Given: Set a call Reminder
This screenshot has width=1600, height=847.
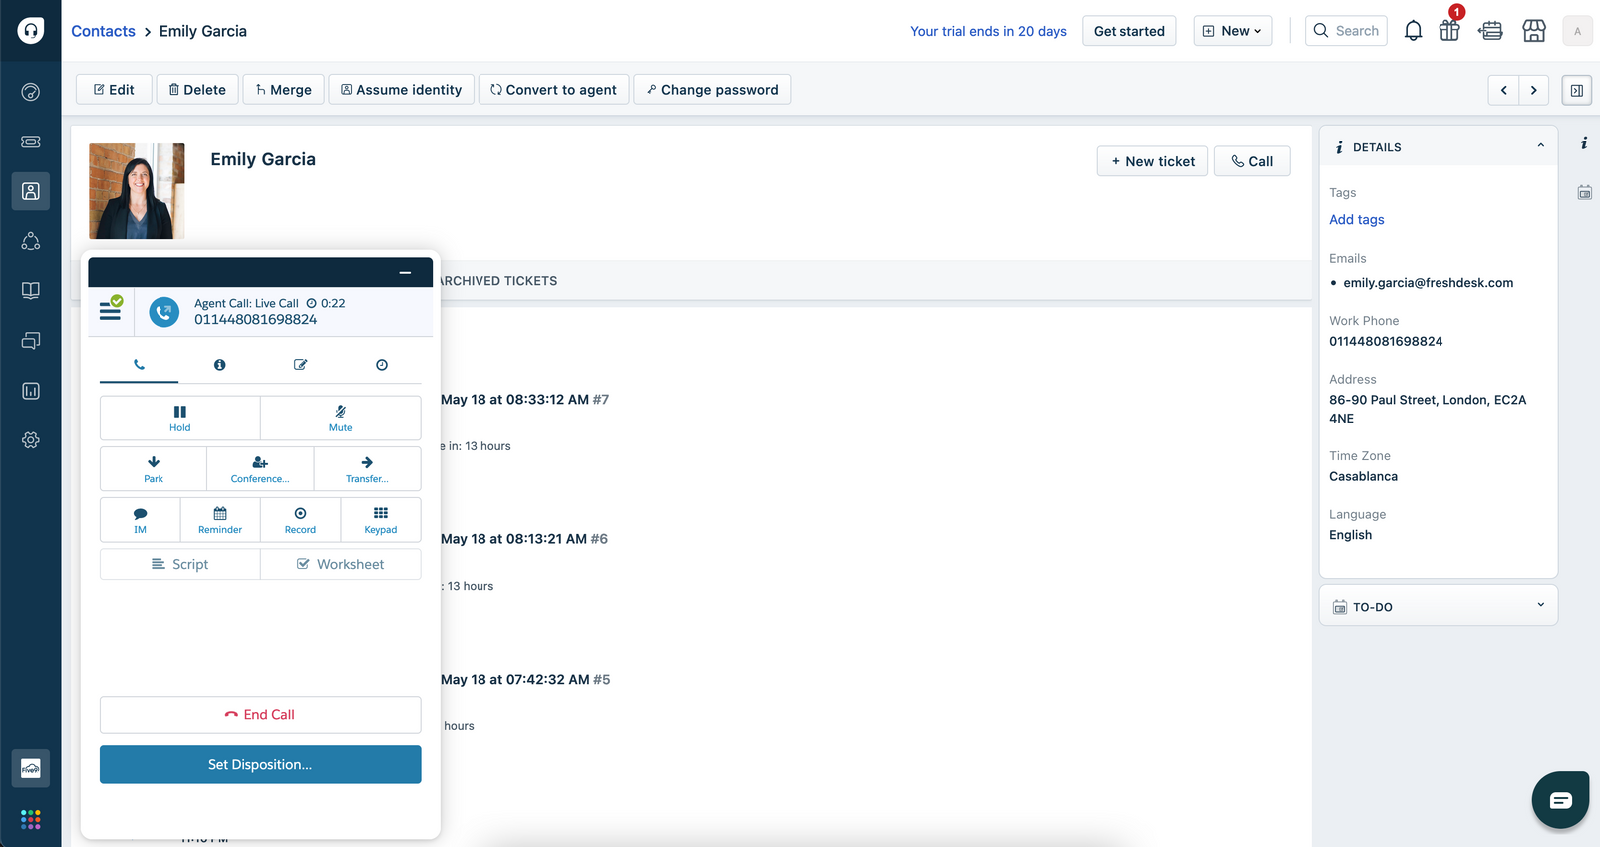Looking at the screenshot, I should [x=220, y=520].
